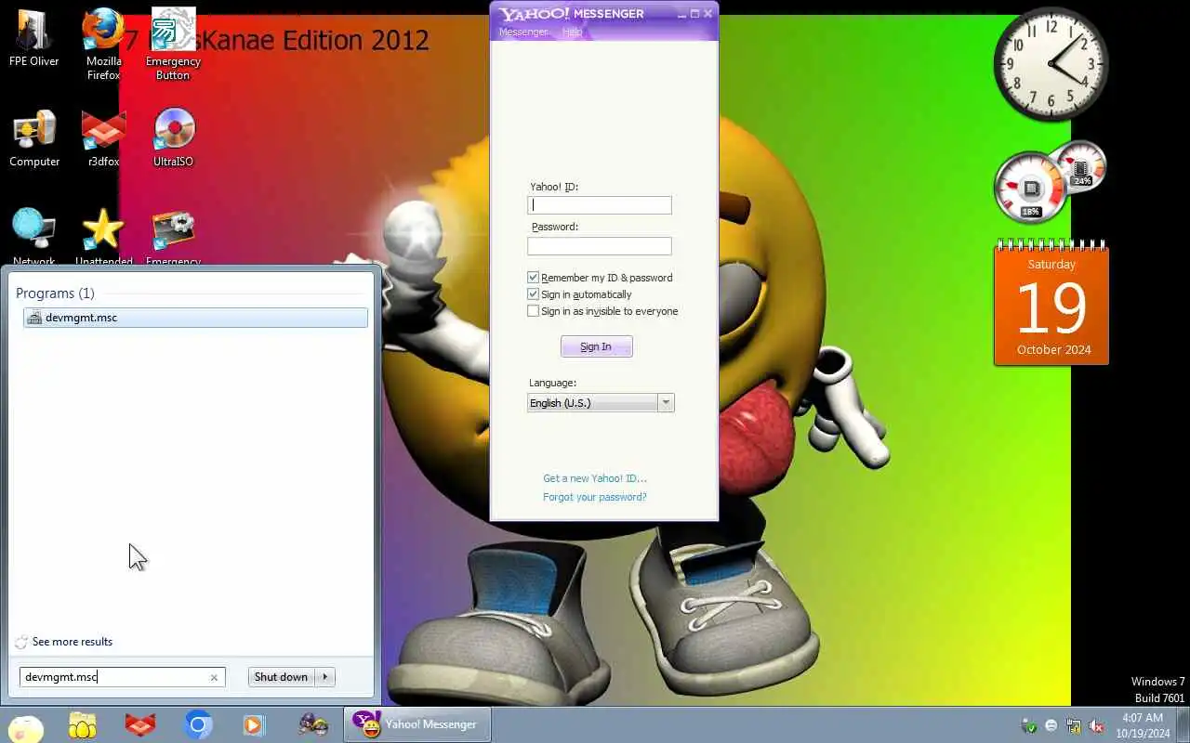Viewport: 1190px width, 743px height.
Task: Launch Mozilla Firefox from desktop
Action: tap(103, 44)
